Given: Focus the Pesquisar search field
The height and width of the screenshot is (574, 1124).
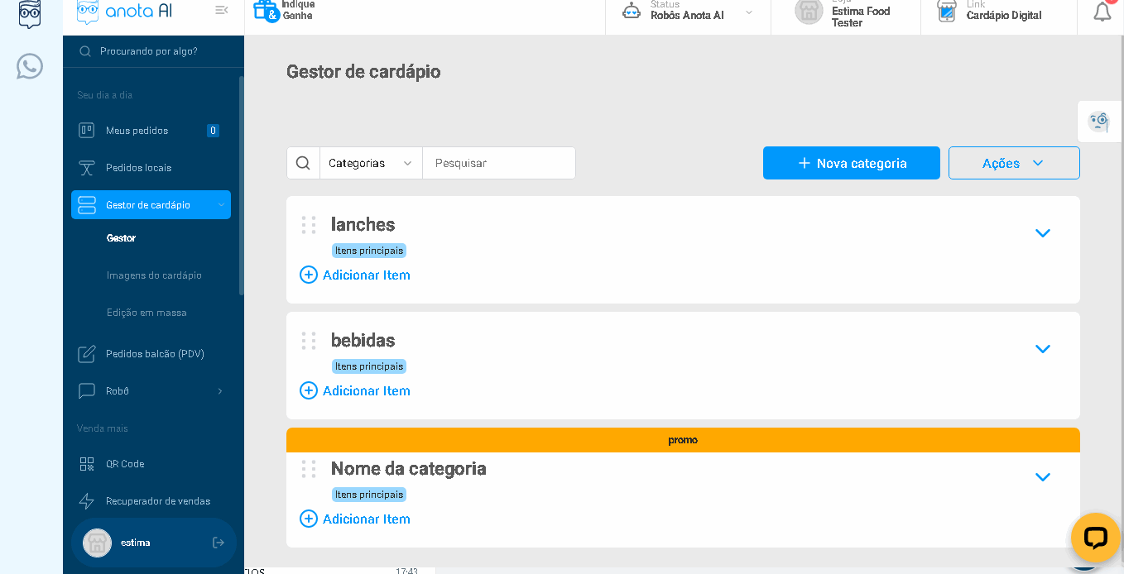Looking at the screenshot, I should (x=498, y=163).
